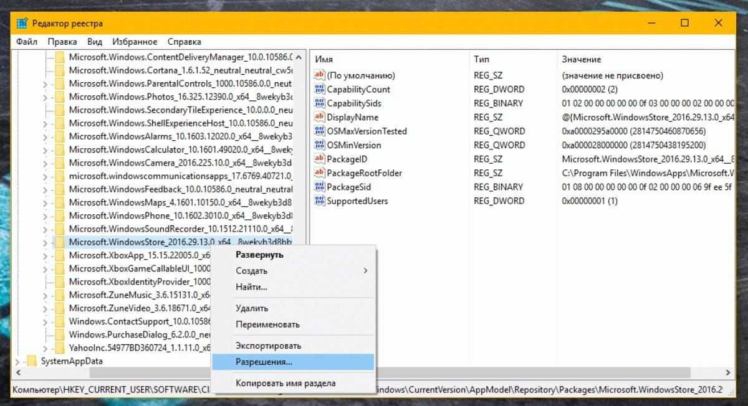Select the Microsoft.XboxGameCallableUI key name
Screen dimensions: 748x406
pyautogui.click(x=140, y=268)
